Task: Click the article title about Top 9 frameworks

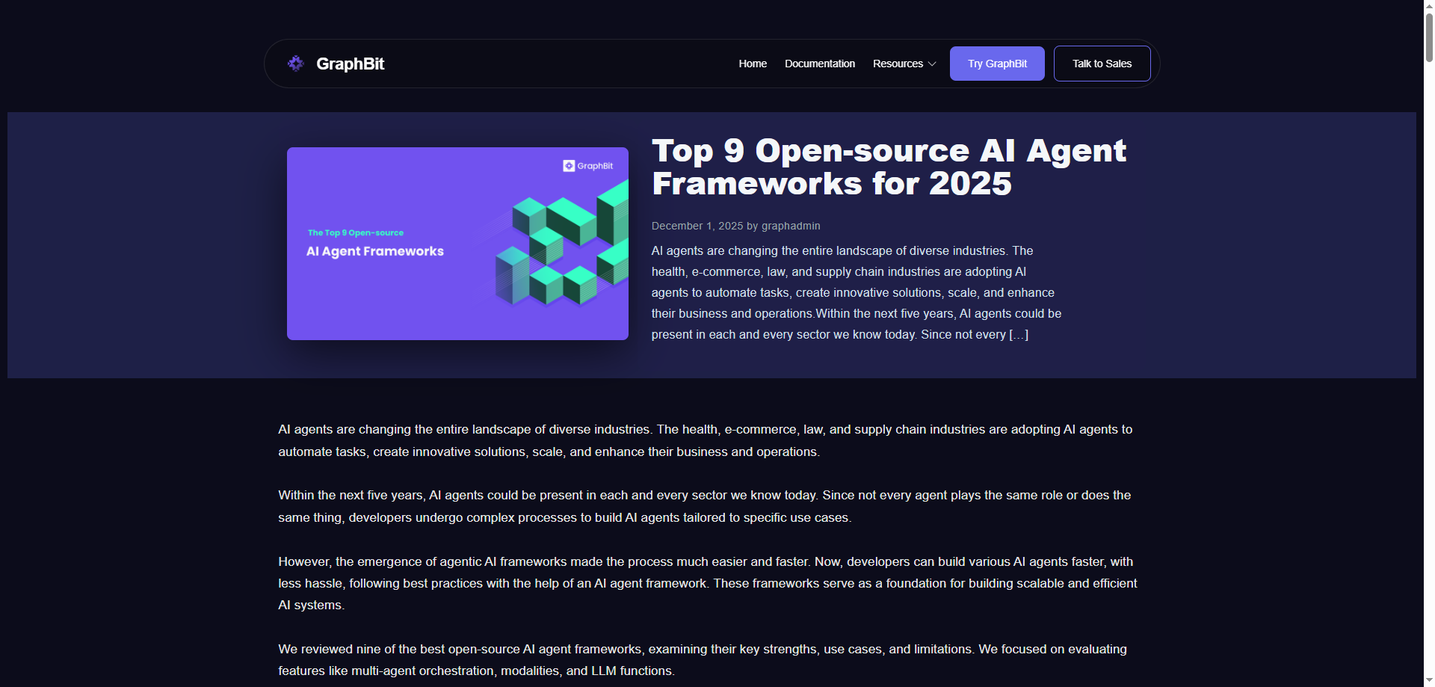Action: [889, 167]
